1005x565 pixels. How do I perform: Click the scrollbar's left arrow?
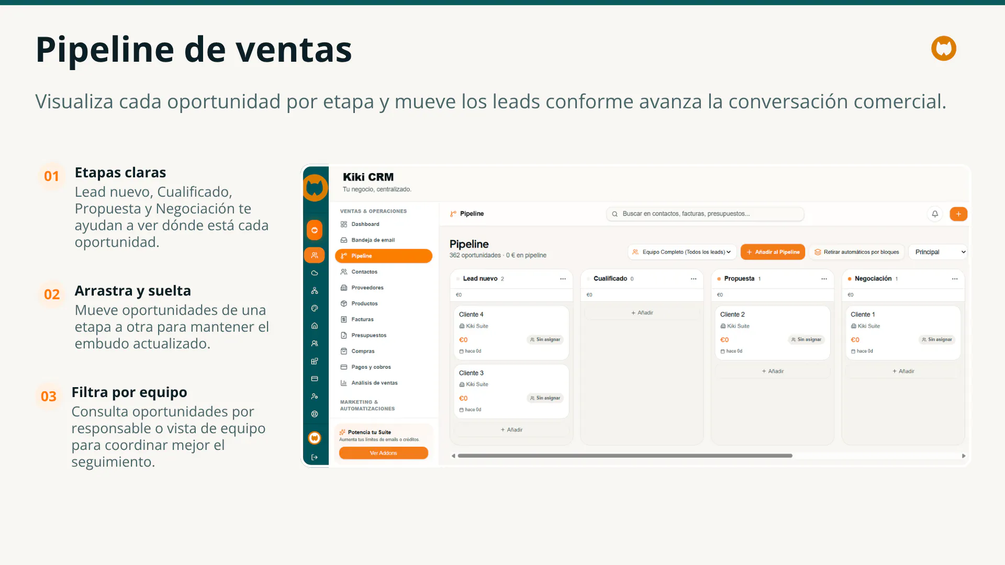pos(453,456)
